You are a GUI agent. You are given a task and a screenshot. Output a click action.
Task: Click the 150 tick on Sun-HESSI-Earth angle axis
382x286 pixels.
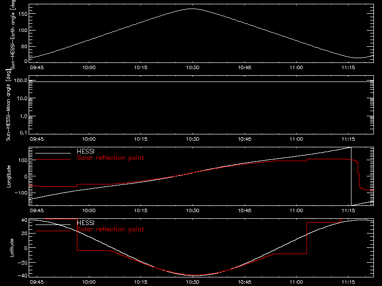click(24, 14)
